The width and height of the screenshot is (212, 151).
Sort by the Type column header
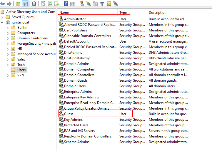(132, 12)
